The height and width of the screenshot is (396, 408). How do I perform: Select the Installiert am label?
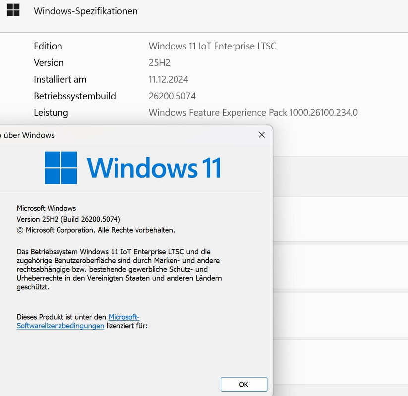[x=60, y=79]
